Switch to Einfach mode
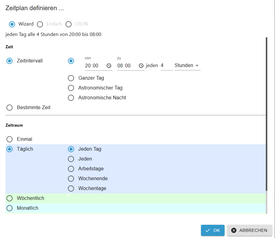 pyautogui.click(x=40, y=24)
